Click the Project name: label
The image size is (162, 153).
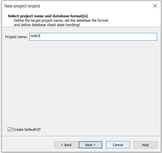(16, 37)
